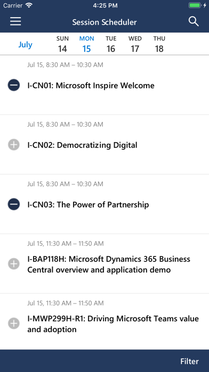Open the Filter options

click(189, 361)
